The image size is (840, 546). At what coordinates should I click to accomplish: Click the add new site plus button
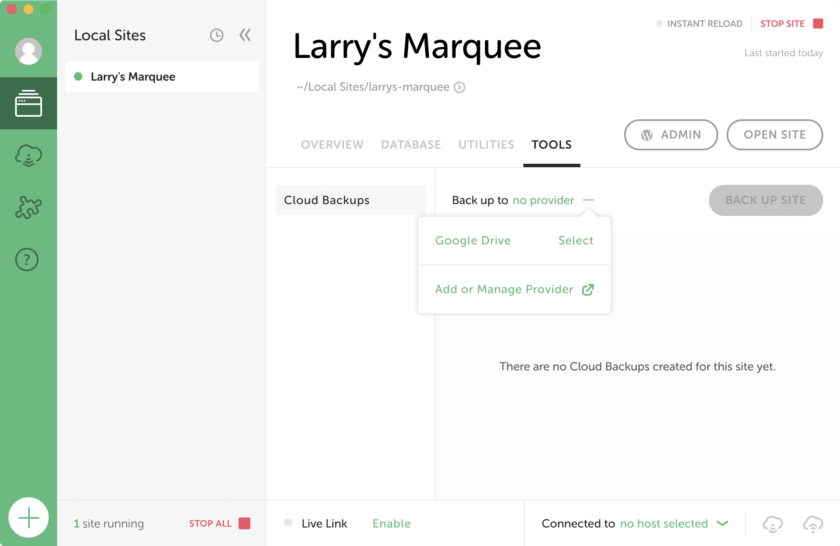pyautogui.click(x=29, y=517)
